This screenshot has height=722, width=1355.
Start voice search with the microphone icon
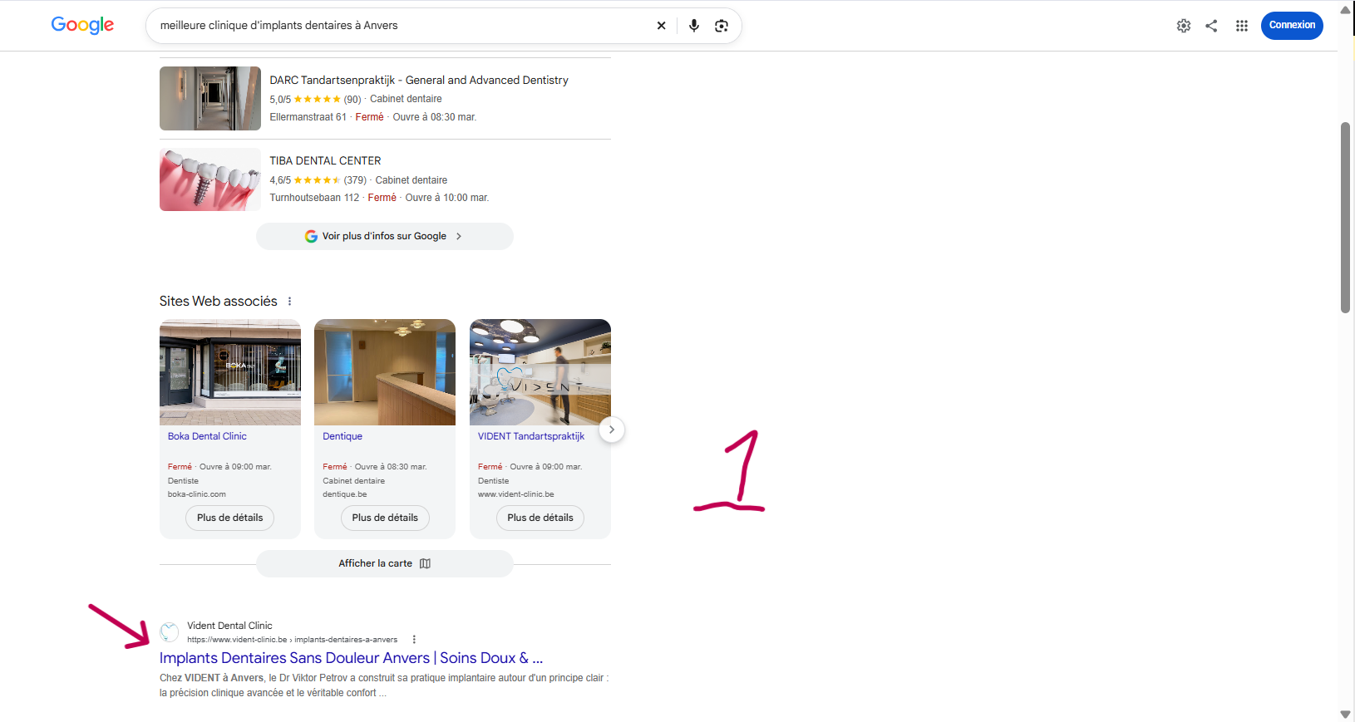(x=694, y=26)
